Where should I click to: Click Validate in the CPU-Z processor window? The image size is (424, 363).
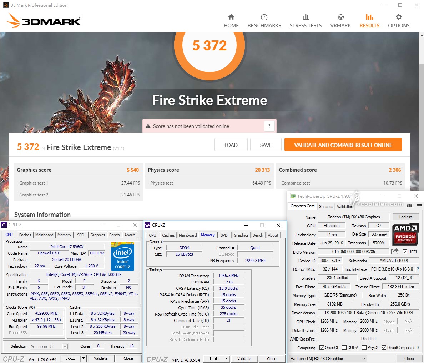point(101,358)
